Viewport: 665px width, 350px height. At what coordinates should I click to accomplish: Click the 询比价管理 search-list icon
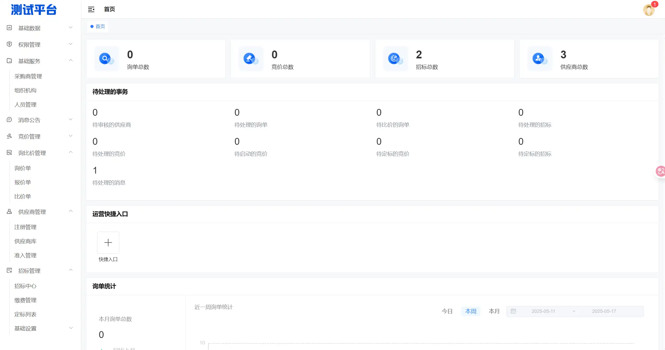(9, 153)
